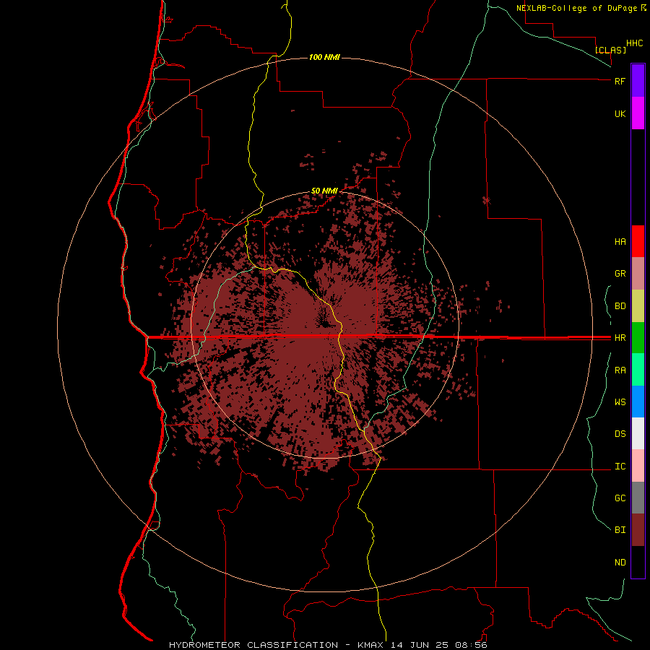Click the HR green legend swatch
Screen dimensions: 650x650
click(638, 337)
